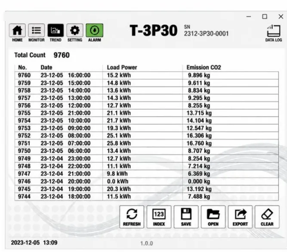Select row number 9760
Image resolution: width=287 pixels, height=252 pixels.
(x=24, y=75)
